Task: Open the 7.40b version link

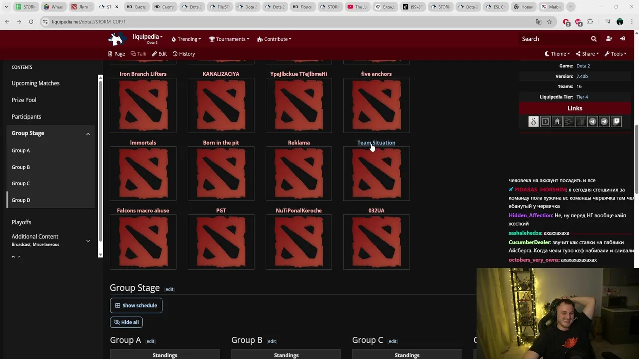Action: click(x=582, y=76)
